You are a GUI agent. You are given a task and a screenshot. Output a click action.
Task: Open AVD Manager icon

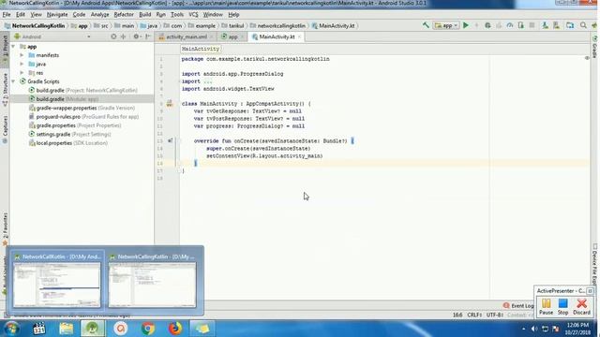pyautogui.click(x=546, y=25)
